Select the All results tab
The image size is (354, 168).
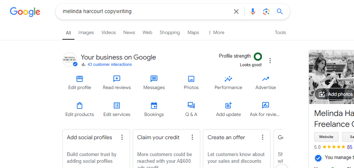68,33
